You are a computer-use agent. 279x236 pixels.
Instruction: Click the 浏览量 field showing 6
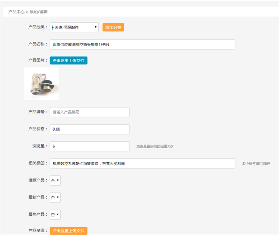click(90, 146)
